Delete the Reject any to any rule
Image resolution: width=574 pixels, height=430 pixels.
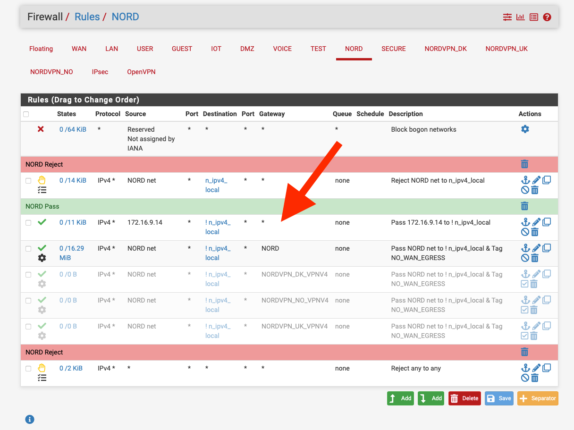tap(535, 378)
